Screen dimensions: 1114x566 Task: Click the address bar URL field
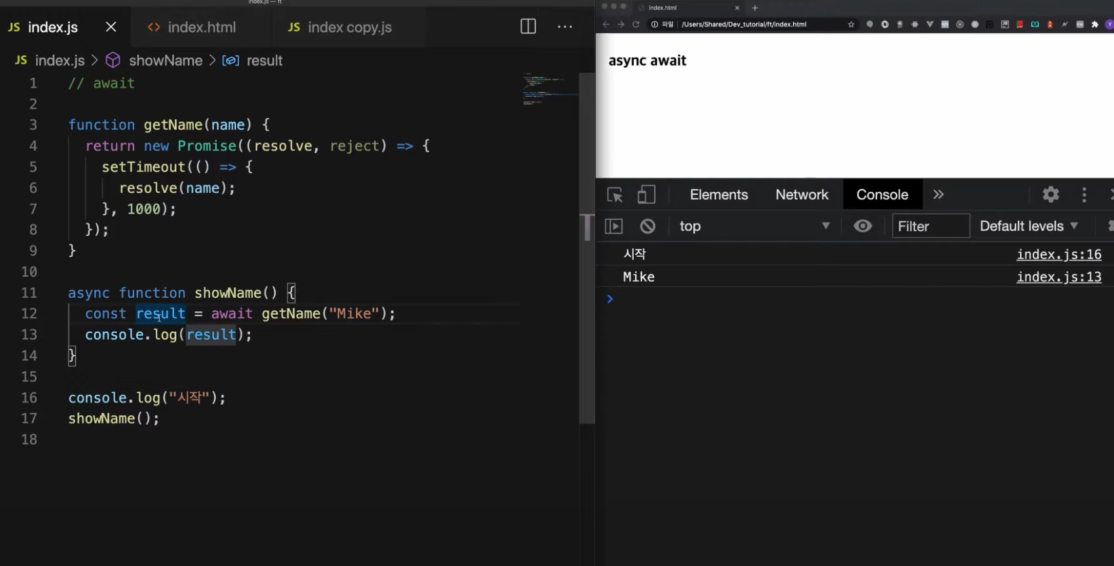tap(744, 24)
